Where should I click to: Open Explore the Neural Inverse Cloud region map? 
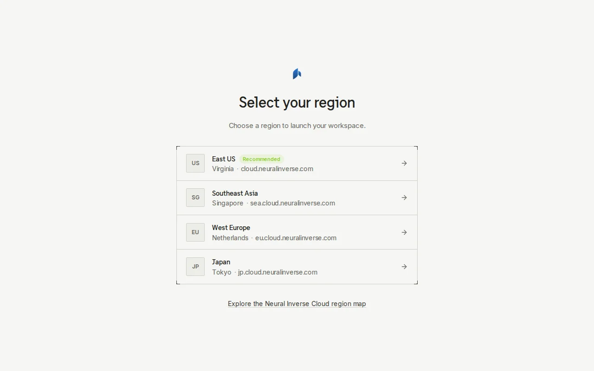[x=297, y=304]
